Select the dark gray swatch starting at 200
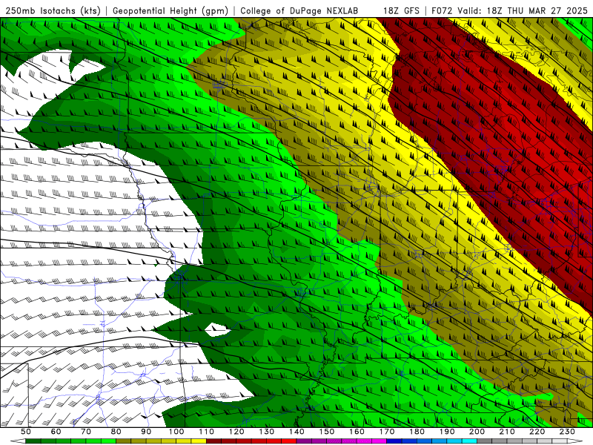This screenshot has height=445, width=593. point(485,441)
